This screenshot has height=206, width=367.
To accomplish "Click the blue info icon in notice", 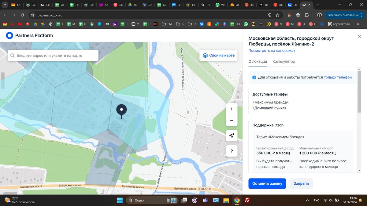I will (254, 78).
